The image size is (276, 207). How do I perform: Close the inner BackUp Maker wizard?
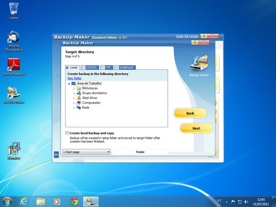click(x=204, y=42)
